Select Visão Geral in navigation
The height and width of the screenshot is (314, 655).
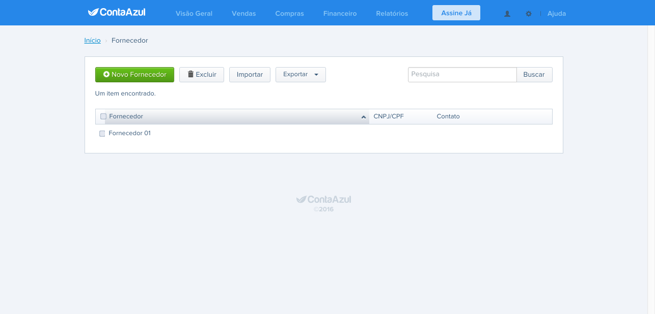click(194, 14)
